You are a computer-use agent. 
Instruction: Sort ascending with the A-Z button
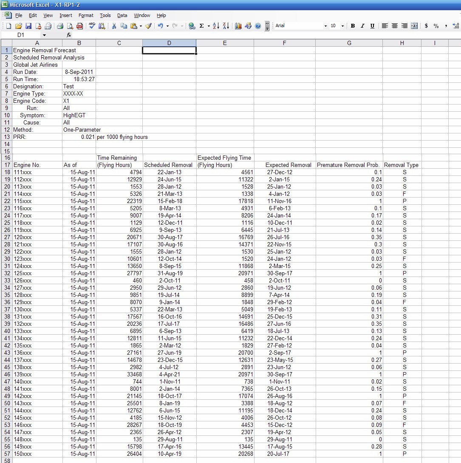pyautogui.click(x=216, y=26)
